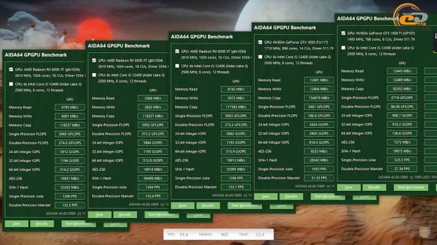Enable CPU checkbox in GTX 1650 window

pos(260,57)
